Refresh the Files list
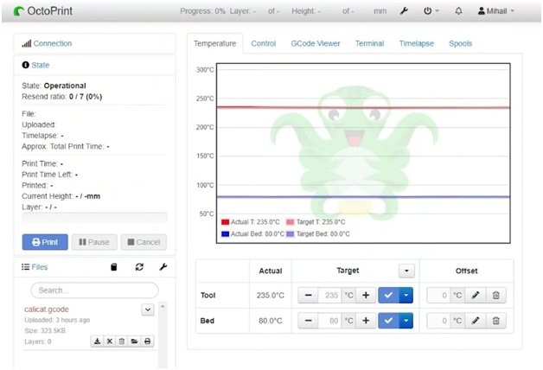Viewport: 543px width, 370px height. point(139,267)
